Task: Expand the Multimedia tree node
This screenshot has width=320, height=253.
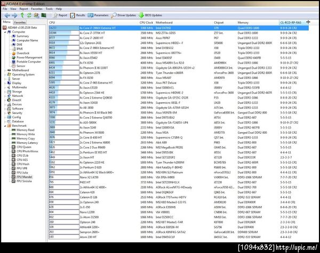Action: click(5, 87)
